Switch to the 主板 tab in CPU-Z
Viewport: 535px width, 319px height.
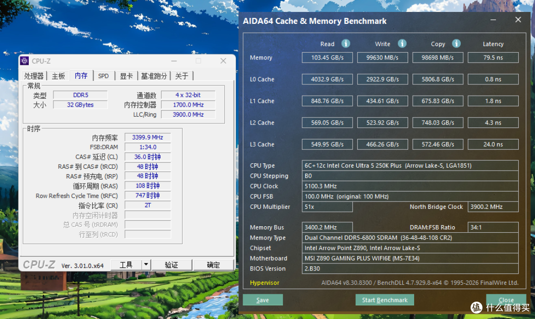(x=58, y=76)
